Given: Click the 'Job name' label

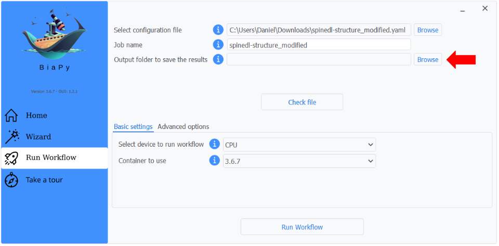Looking at the screenshot, I should click(128, 45).
